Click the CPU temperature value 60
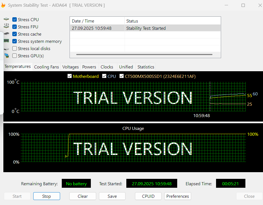The width and height of the screenshot is (263, 205). click(255, 94)
